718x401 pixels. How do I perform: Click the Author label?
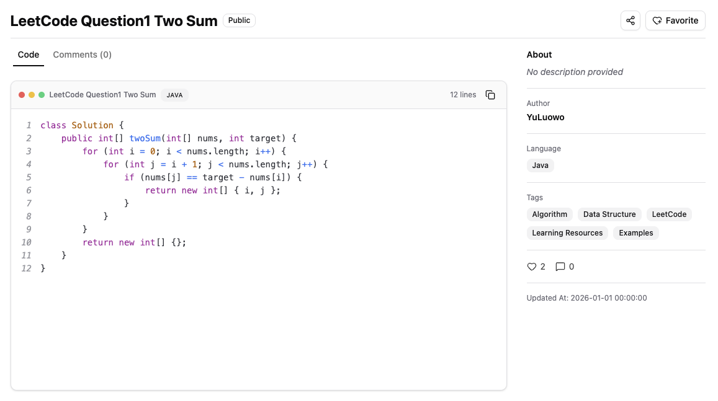[x=538, y=104]
